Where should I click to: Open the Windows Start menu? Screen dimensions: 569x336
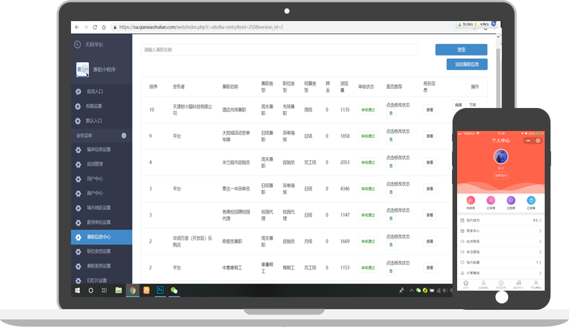(x=77, y=291)
